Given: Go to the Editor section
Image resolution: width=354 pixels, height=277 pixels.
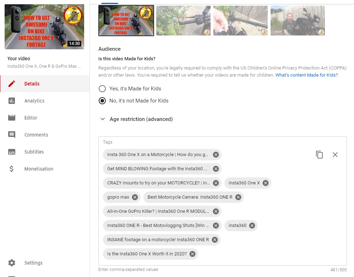Looking at the screenshot, I should 31,118.
